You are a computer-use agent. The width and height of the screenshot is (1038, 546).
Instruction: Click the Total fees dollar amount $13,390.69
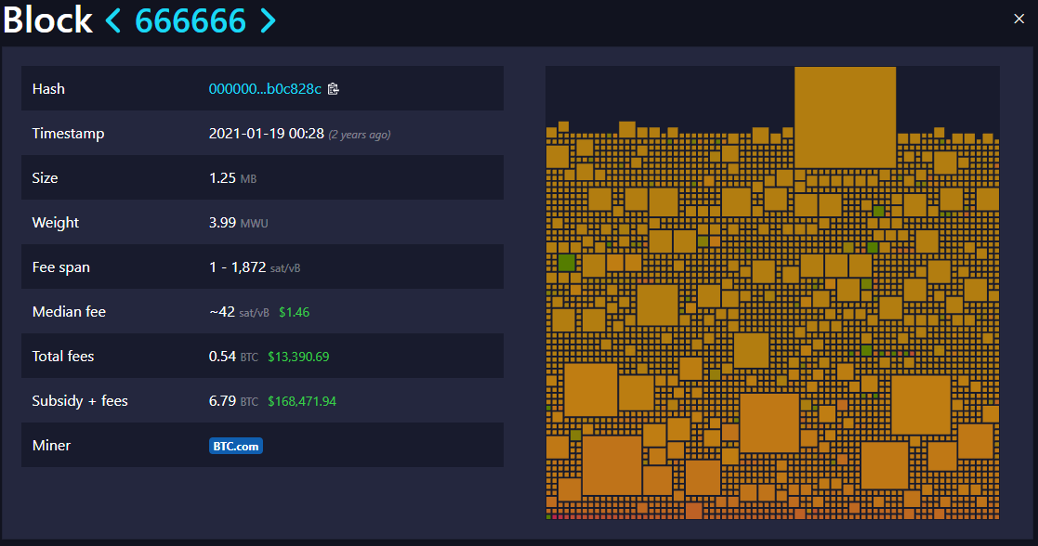(x=298, y=357)
